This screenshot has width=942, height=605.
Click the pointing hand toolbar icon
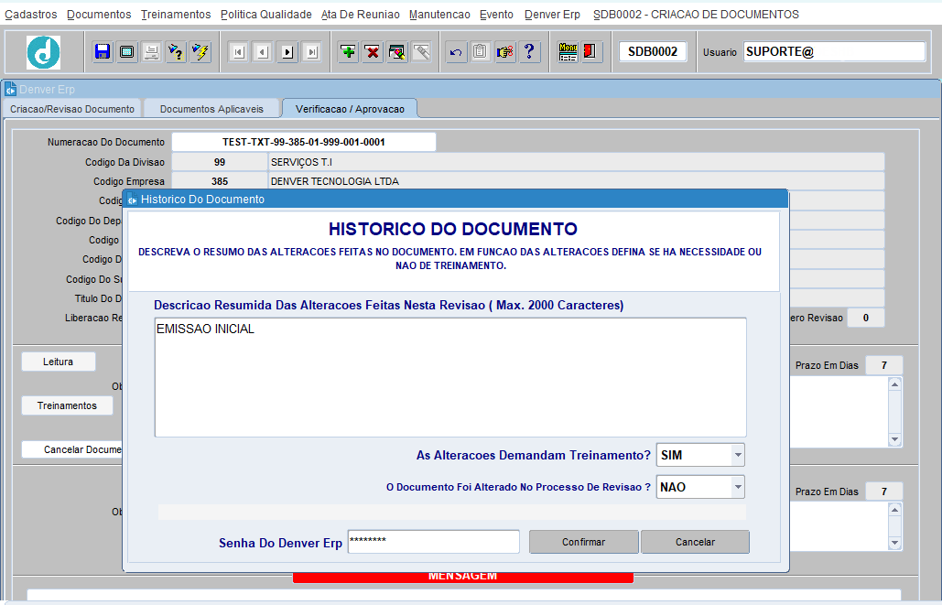[x=505, y=51]
